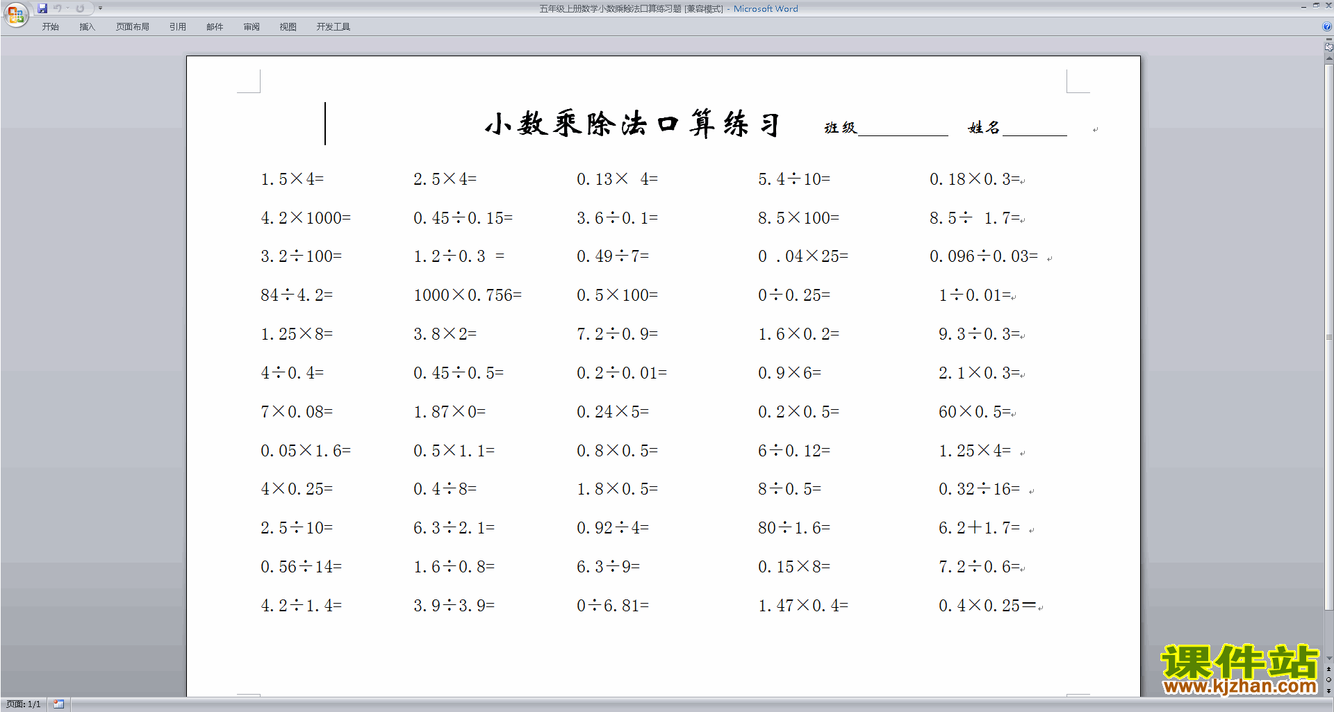Click the 班级 label
Image resolution: width=1334 pixels, height=712 pixels.
click(840, 128)
